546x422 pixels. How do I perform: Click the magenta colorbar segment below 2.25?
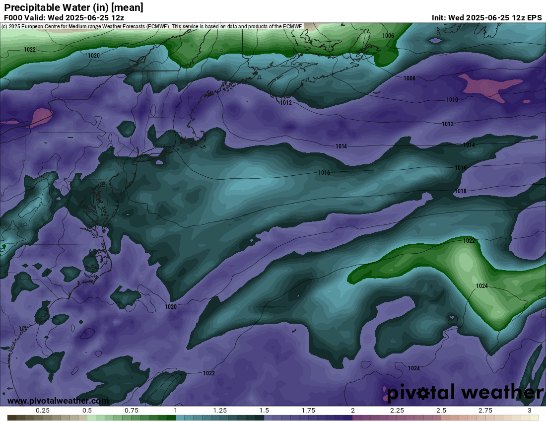(x=397, y=418)
